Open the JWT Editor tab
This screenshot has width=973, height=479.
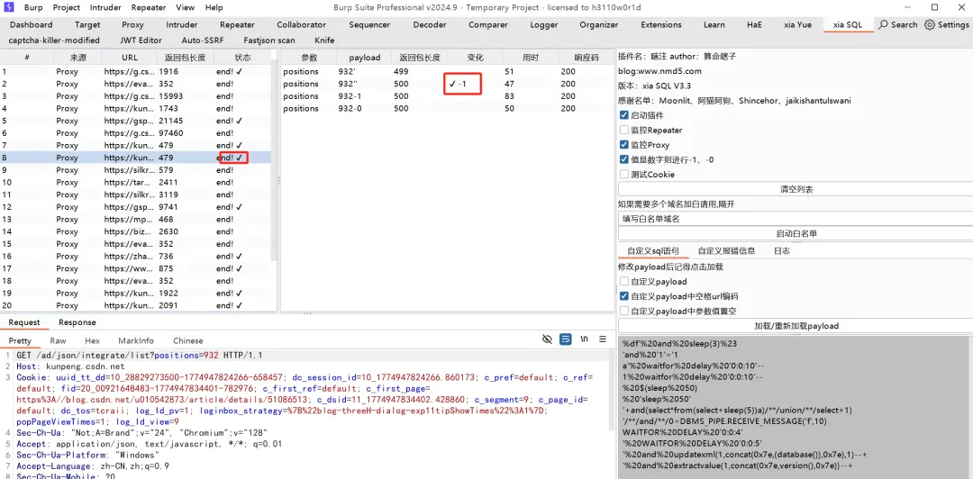(x=141, y=40)
